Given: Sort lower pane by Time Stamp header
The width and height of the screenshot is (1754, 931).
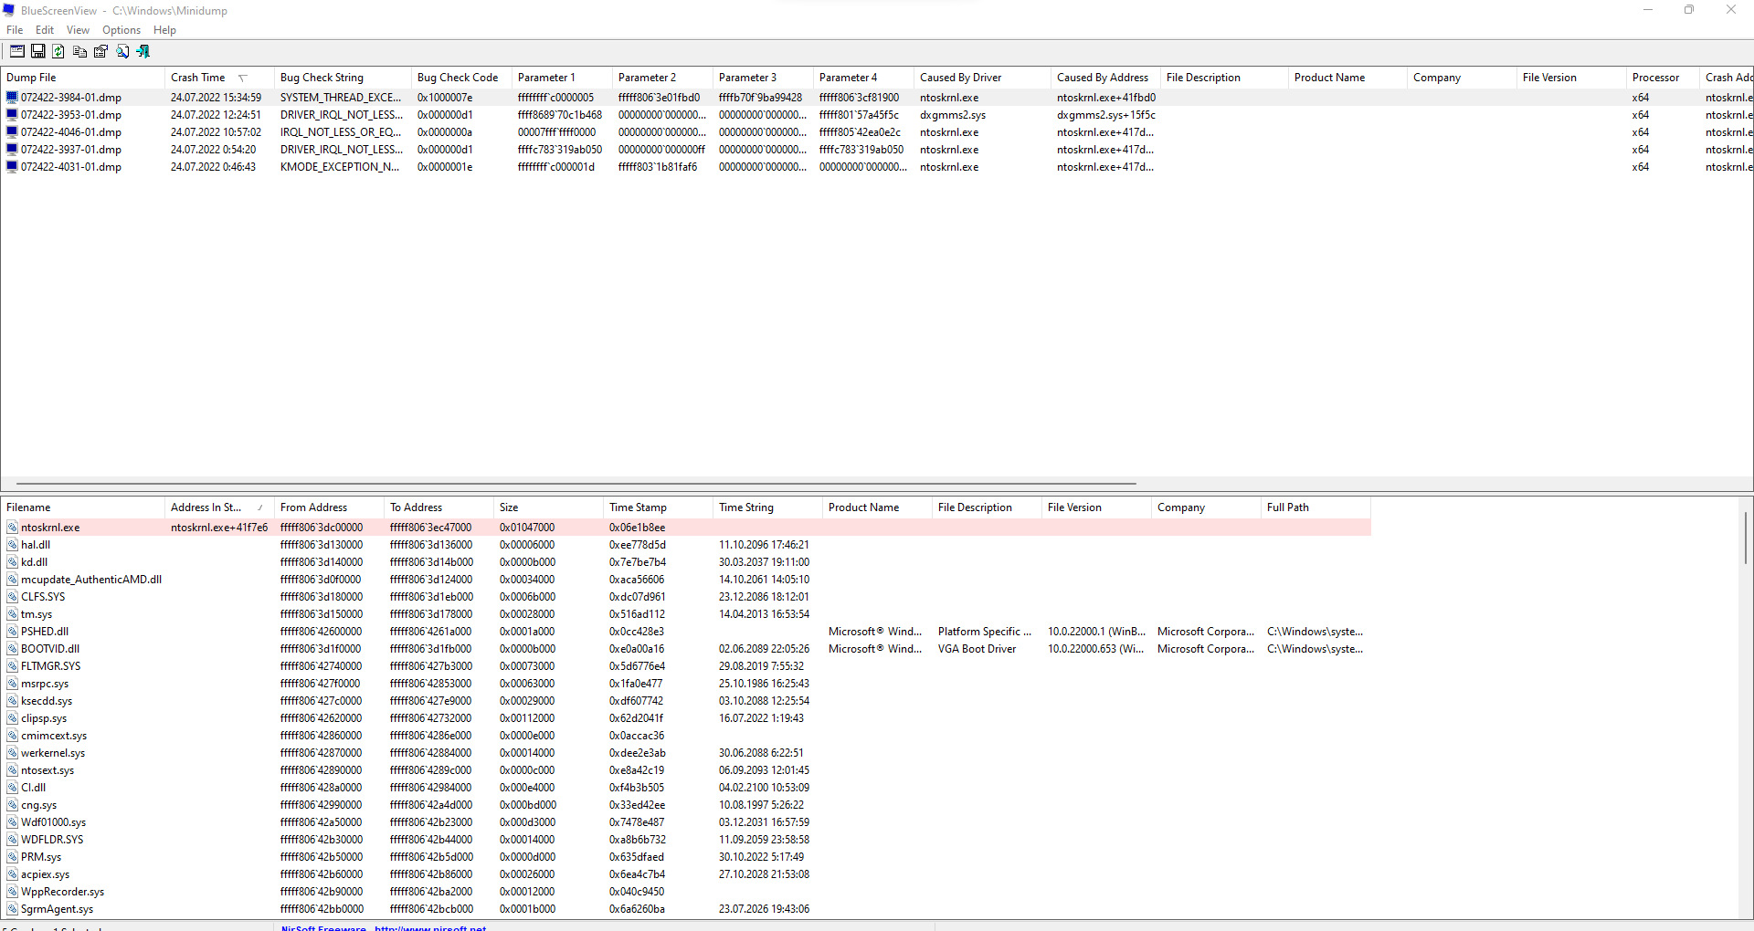Looking at the screenshot, I should (x=658, y=507).
